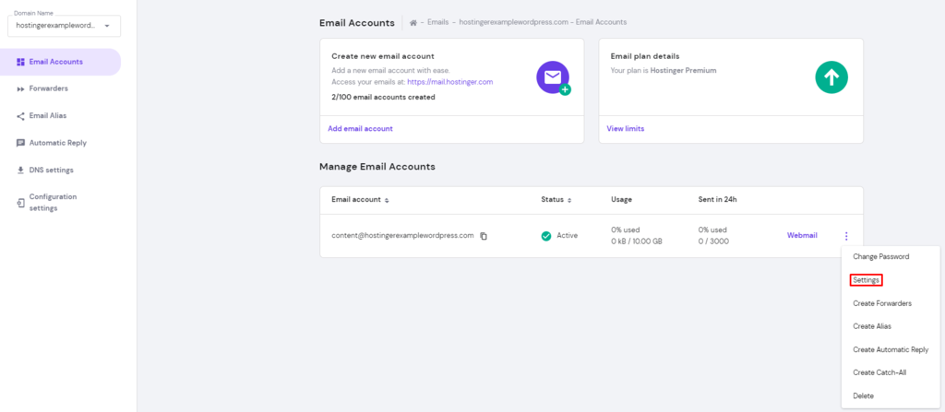The image size is (945, 412).
Task: Open the Domain Name dropdown
Action: (x=62, y=26)
